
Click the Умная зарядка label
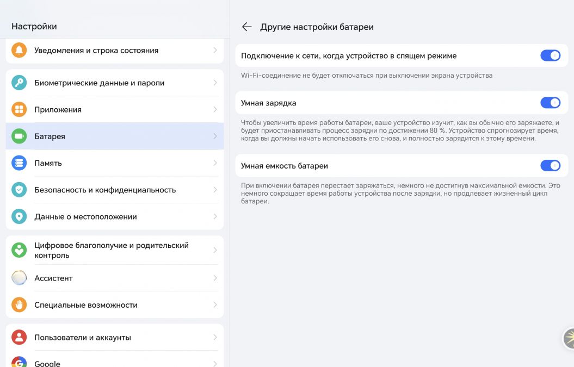[268, 103]
